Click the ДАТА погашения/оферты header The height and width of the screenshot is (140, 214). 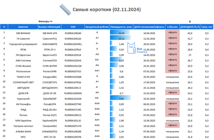point(149,27)
